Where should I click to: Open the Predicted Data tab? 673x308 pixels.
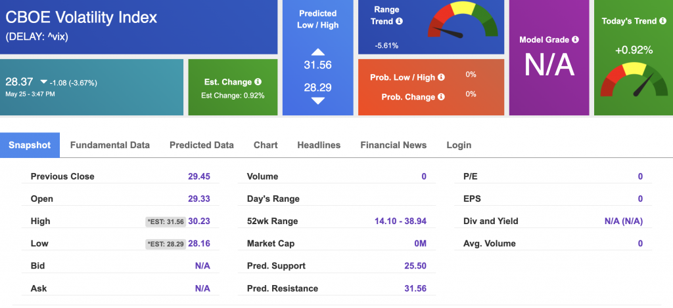[x=202, y=145]
